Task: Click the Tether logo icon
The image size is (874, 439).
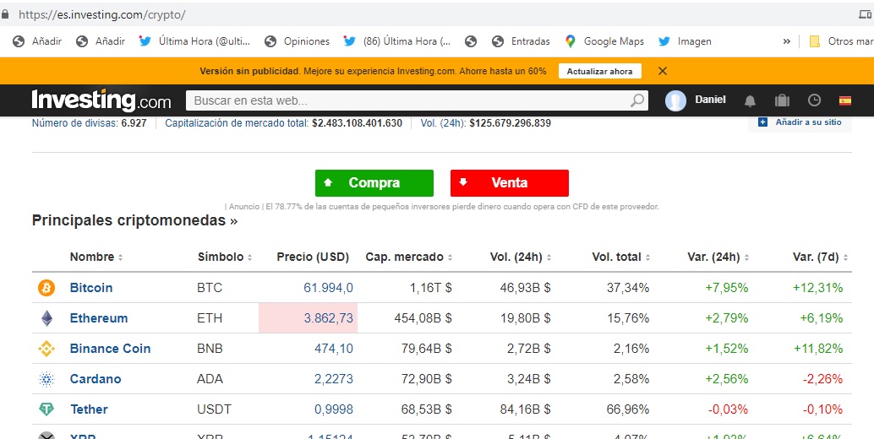Action: point(46,409)
